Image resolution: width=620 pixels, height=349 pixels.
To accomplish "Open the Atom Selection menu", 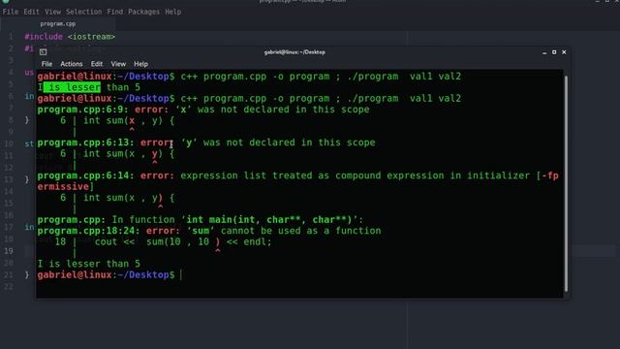I will (x=83, y=12).
